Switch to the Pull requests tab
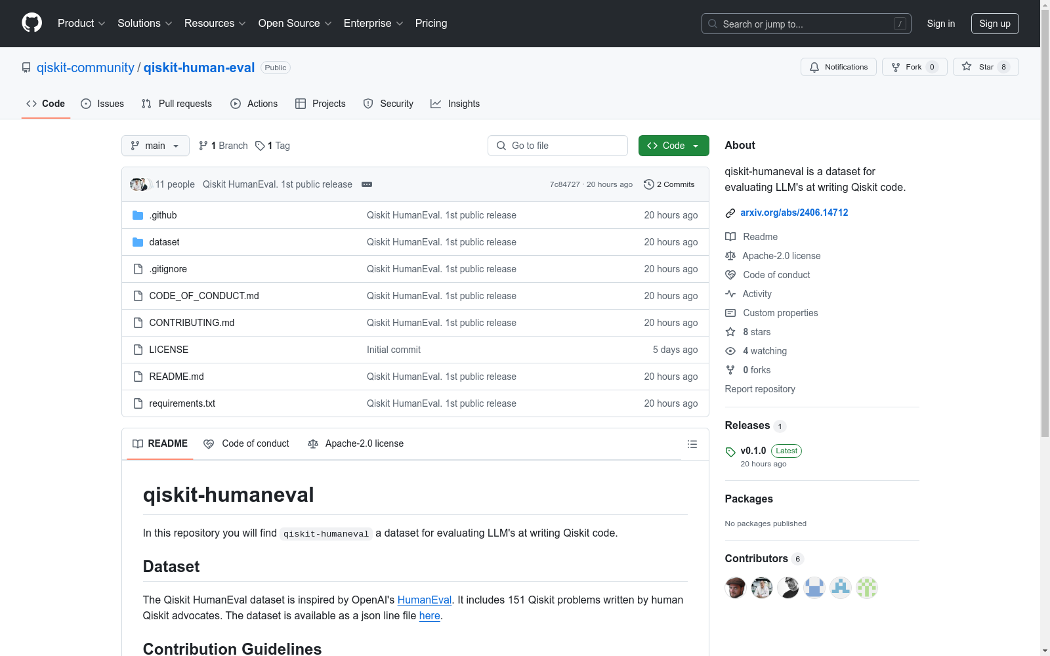Viewport: 1050px width, 656px height. [x=177, y=104]
